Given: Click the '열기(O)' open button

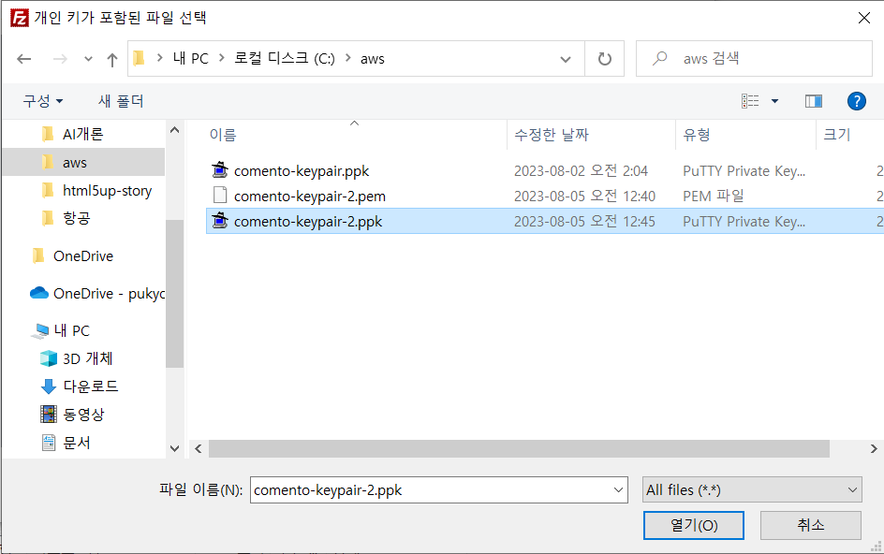Looking at the screenshot, I should click(x=694, y=525).
